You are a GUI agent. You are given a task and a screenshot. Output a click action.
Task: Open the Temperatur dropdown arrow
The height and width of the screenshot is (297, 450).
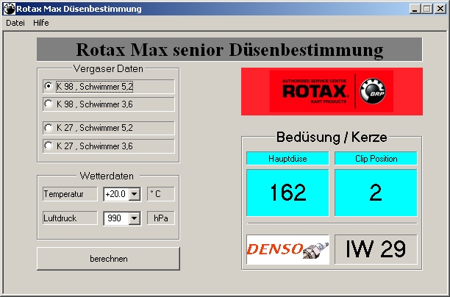click(x=134, y=194)
